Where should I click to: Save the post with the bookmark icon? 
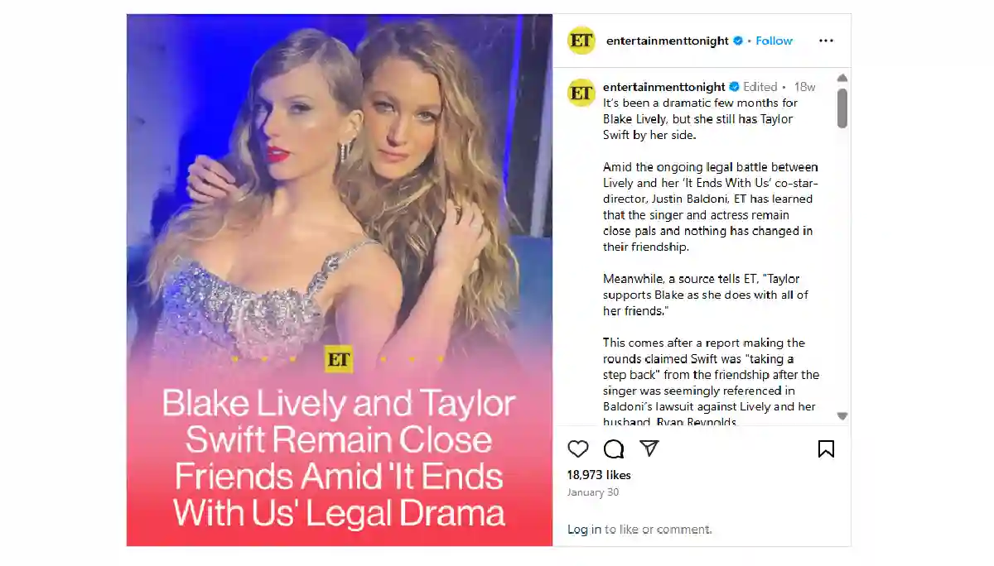[x=826, y=448]
